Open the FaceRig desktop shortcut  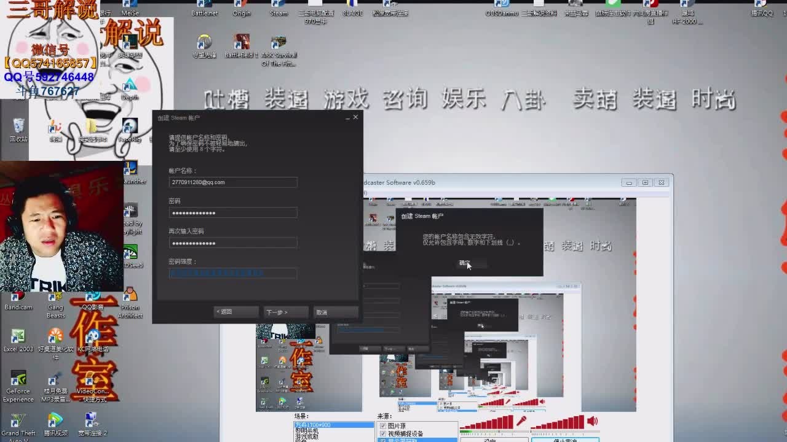(x=130, y=131)
